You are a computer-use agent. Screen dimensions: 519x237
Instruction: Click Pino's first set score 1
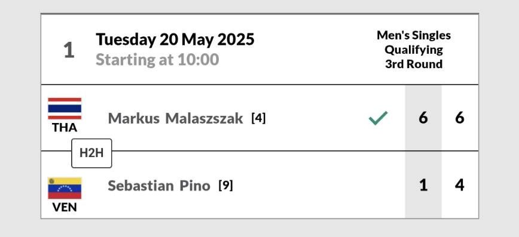click(x=423, y=185)
